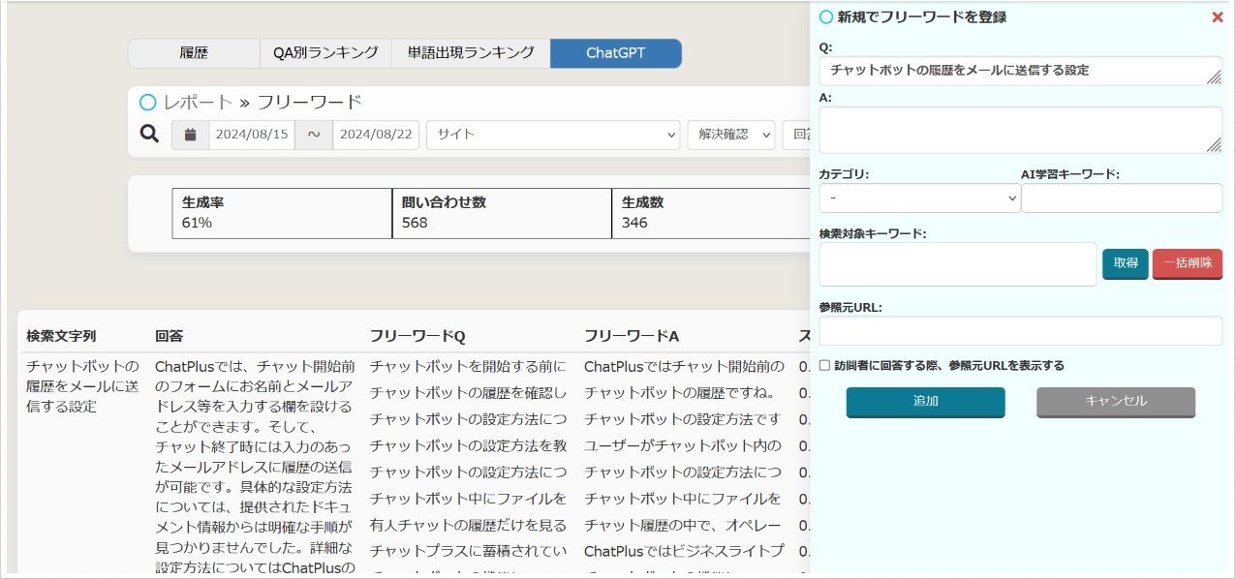
Task: Click the magnifier search icon
Action: coord(149,134)
